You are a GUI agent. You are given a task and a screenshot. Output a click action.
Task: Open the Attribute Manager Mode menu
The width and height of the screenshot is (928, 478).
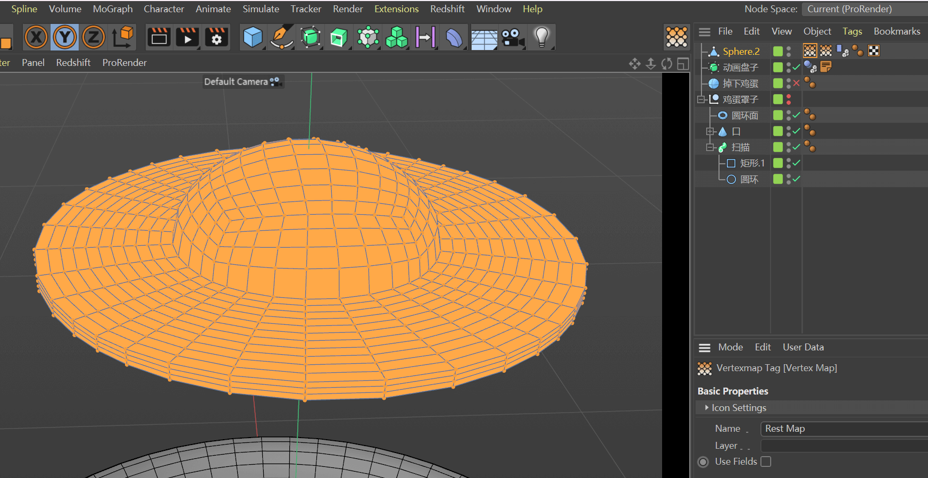pyautogui.click(x=730, y=347)
